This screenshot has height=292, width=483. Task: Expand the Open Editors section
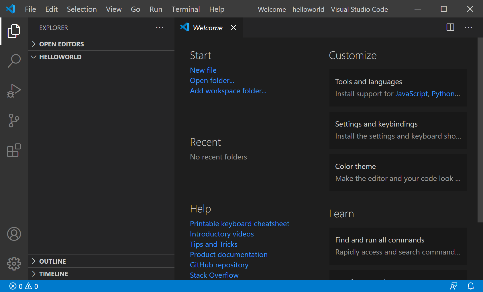61,44
